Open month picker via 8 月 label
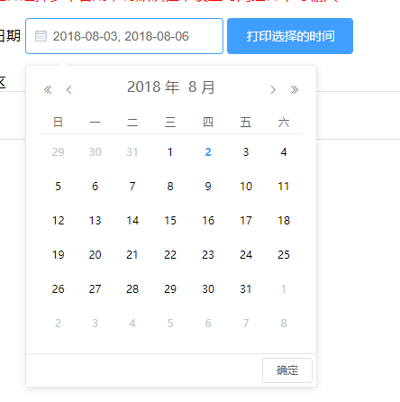400x402 pixels. click(x=202, y=87)
